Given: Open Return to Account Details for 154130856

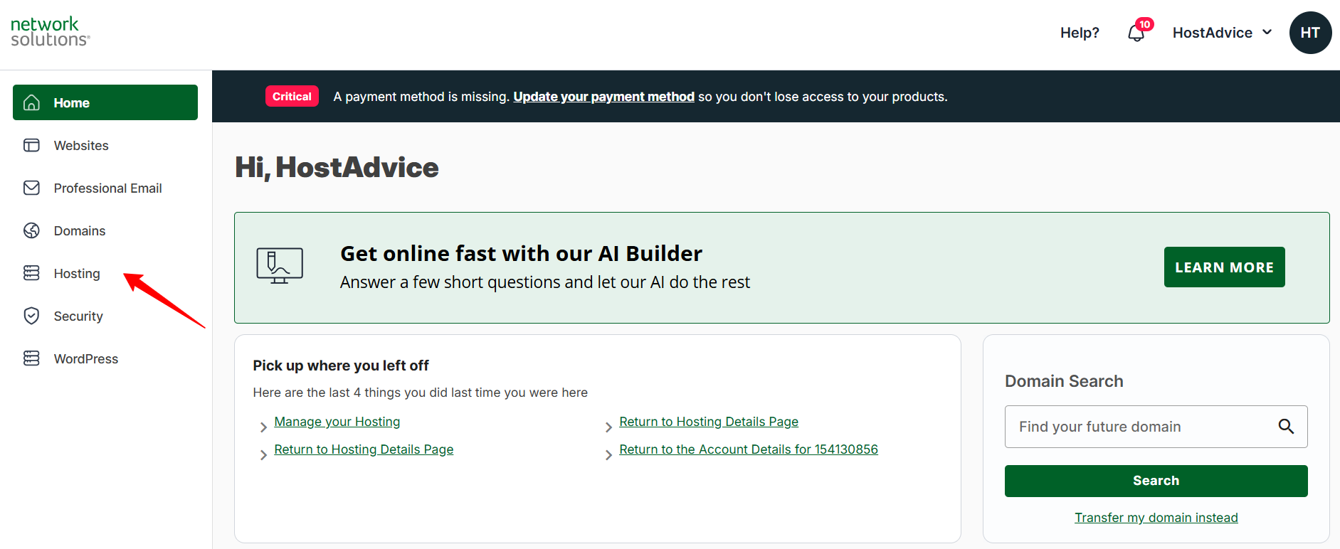Looking at the screenshot, I should point(749,449).
